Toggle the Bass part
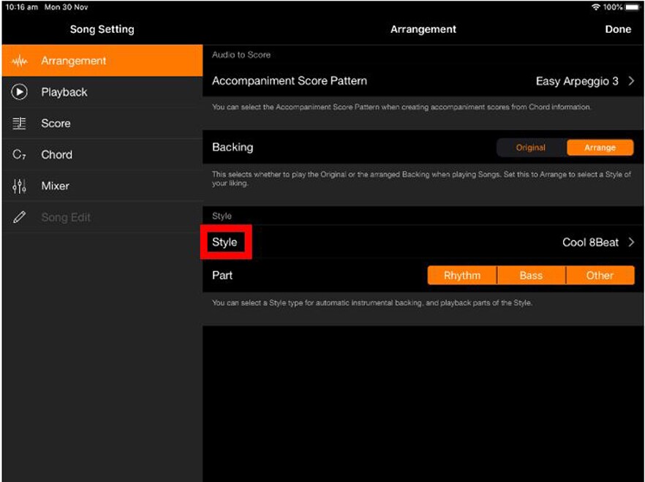The height and width of the screenshot is (482, 645). pyautogui.click(x=531, y=276)
